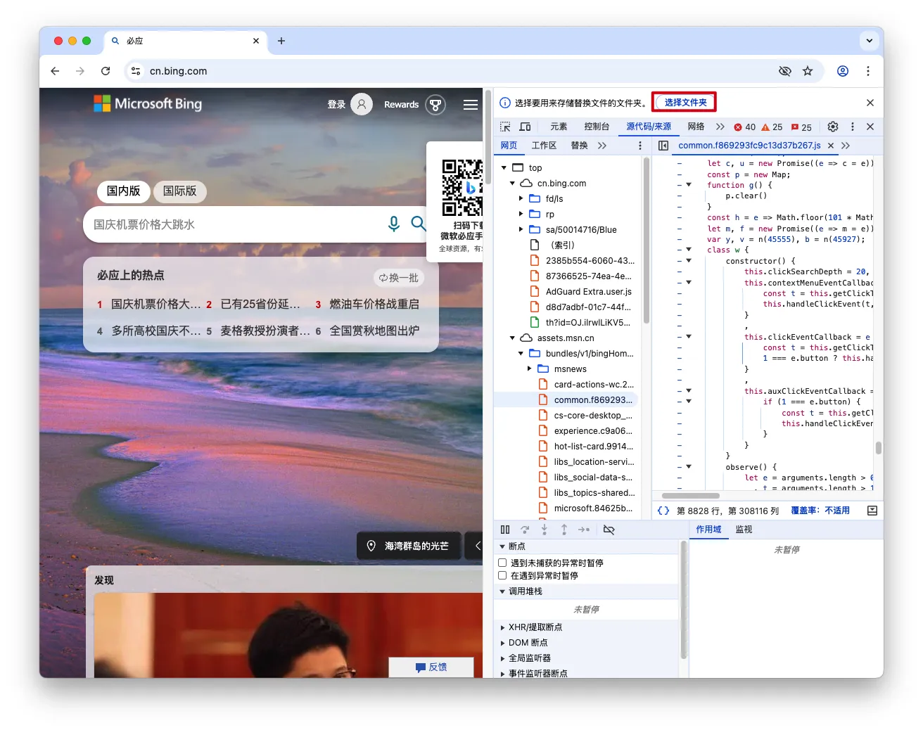Switch to the Network tab
Screen dimensions: 923x730
696,127
